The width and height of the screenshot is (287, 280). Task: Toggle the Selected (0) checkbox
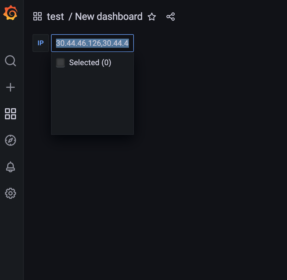(60, 63)
